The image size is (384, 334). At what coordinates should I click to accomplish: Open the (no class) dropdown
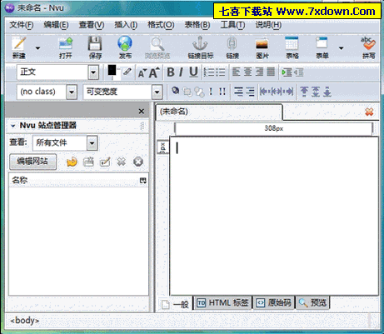72,92
